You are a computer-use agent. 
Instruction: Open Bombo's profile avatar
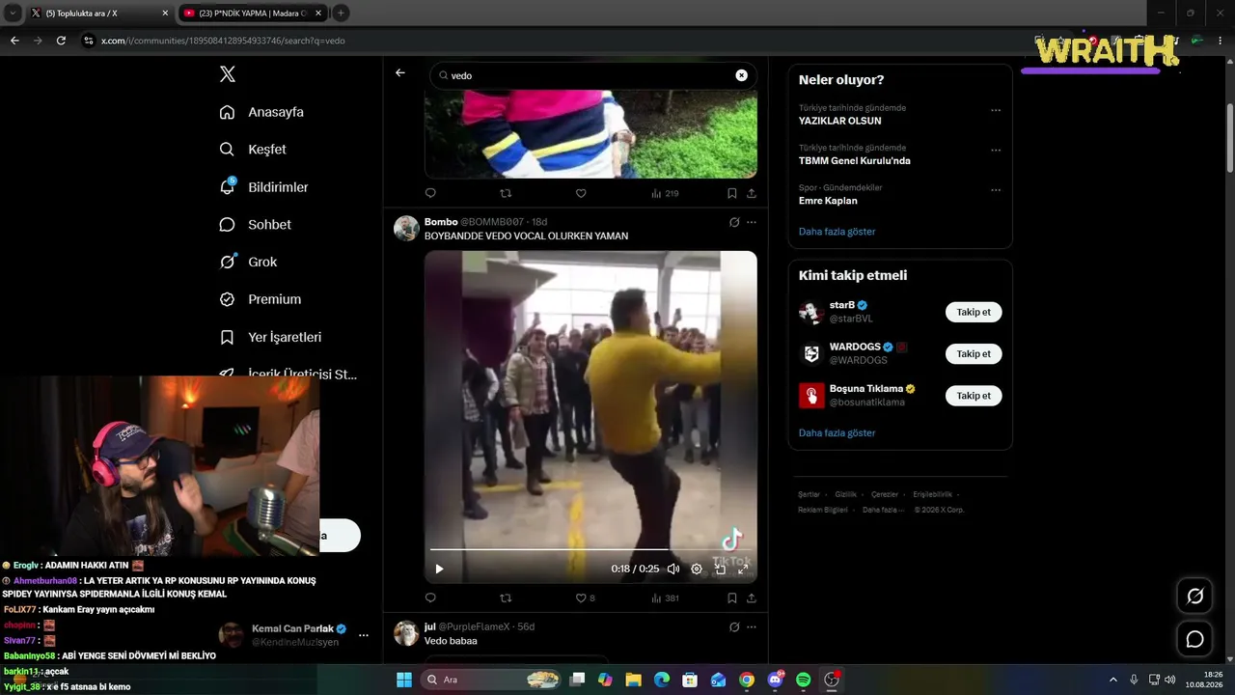406,229
